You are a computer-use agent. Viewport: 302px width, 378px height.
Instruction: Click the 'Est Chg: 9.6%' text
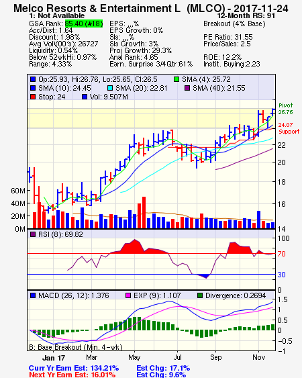(161, 375)
